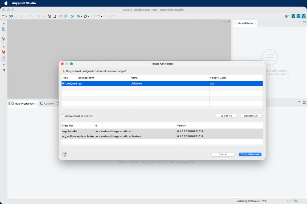Screen dimensions: 307x204
Task: Click the blue camera toolbar icon
Action: [61, 16]
